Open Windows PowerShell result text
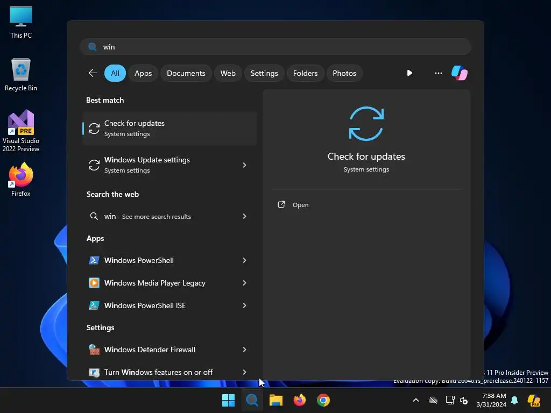 pos(139,261)
